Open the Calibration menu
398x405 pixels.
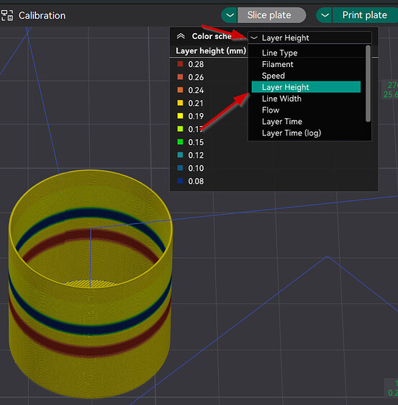[x=42, y=16]
